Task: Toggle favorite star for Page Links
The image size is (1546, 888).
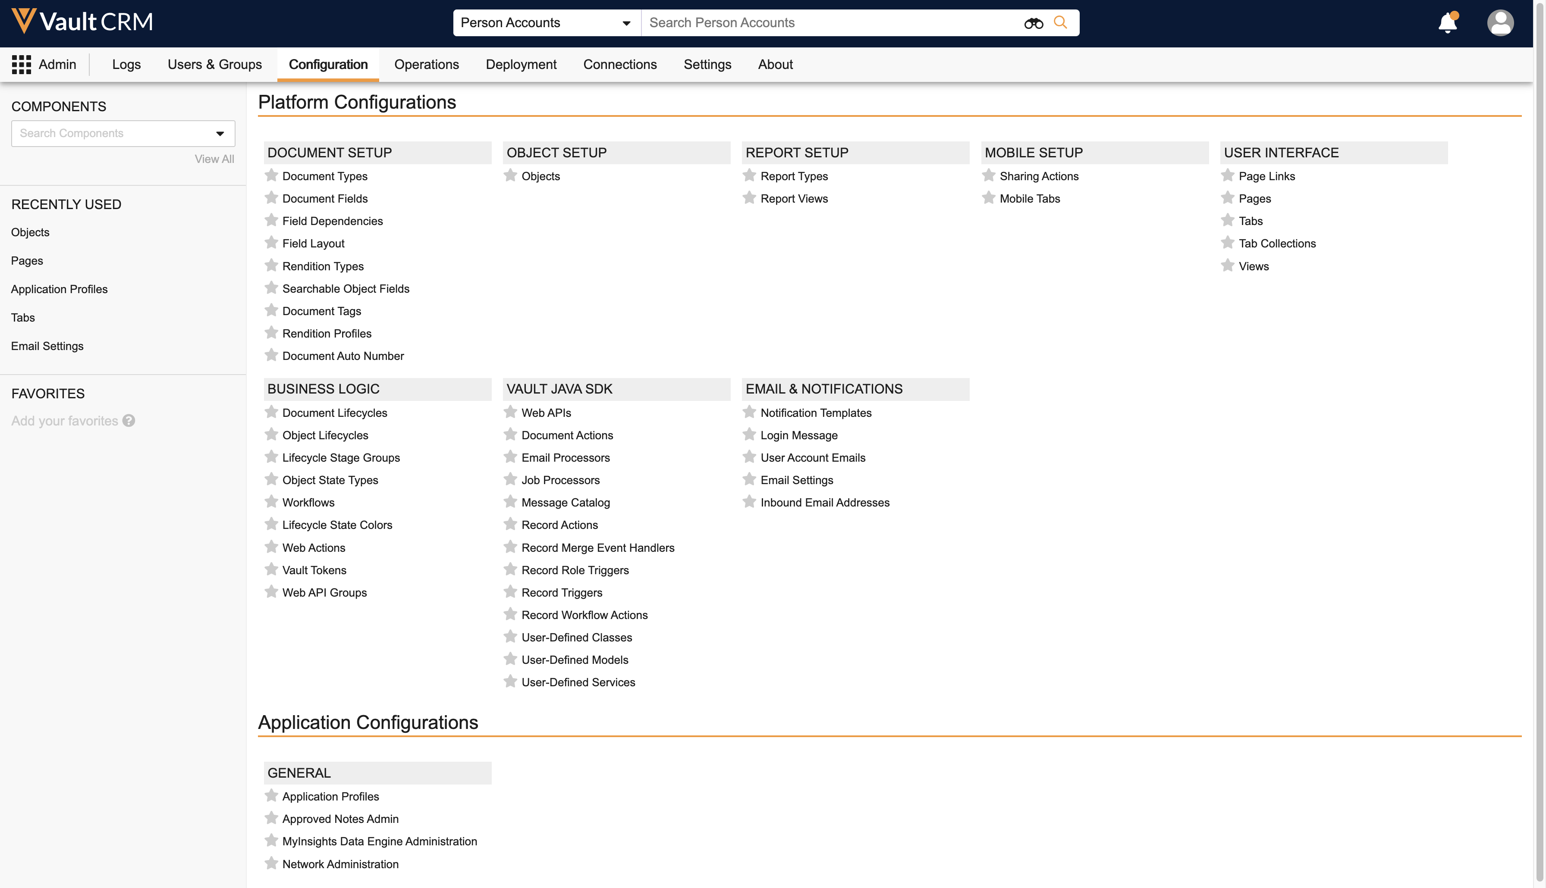Action: click(x=1228, y=175)
